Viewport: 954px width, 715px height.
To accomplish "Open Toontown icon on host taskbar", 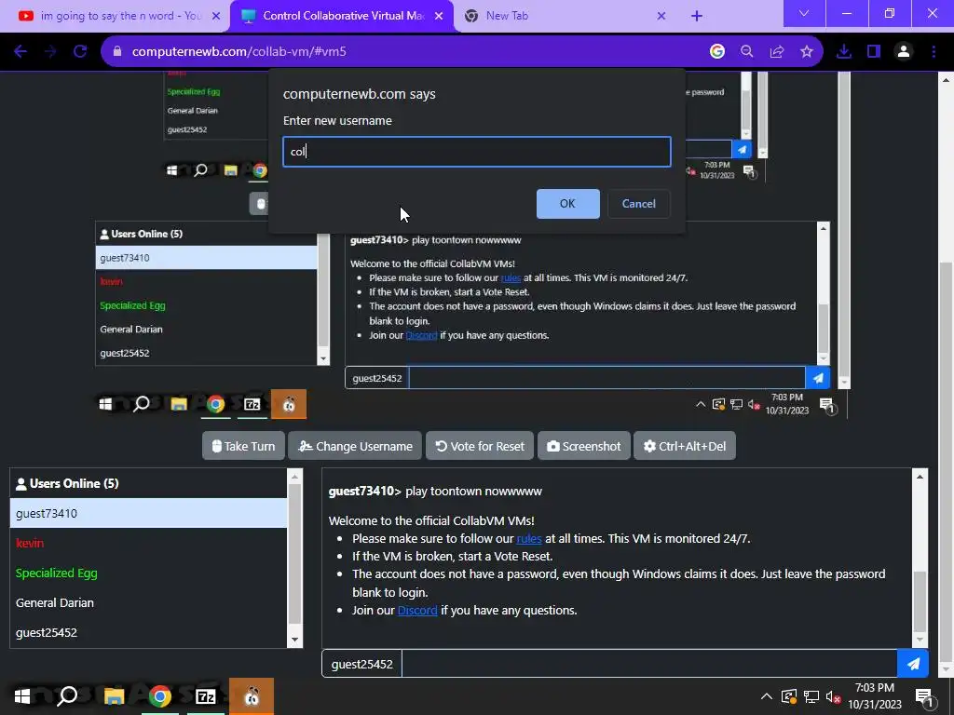I will (x=252, y=696).
